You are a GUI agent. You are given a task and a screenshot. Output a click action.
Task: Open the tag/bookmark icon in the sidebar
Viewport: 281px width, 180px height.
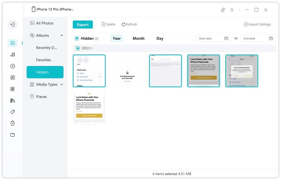tap(13, 112)
